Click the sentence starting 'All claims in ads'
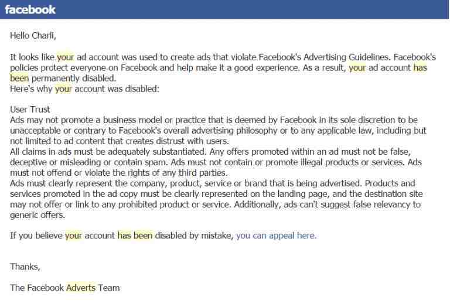 (108, 151)
